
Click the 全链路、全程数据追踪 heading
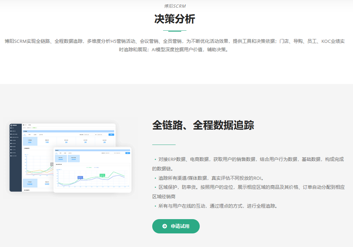203,125
